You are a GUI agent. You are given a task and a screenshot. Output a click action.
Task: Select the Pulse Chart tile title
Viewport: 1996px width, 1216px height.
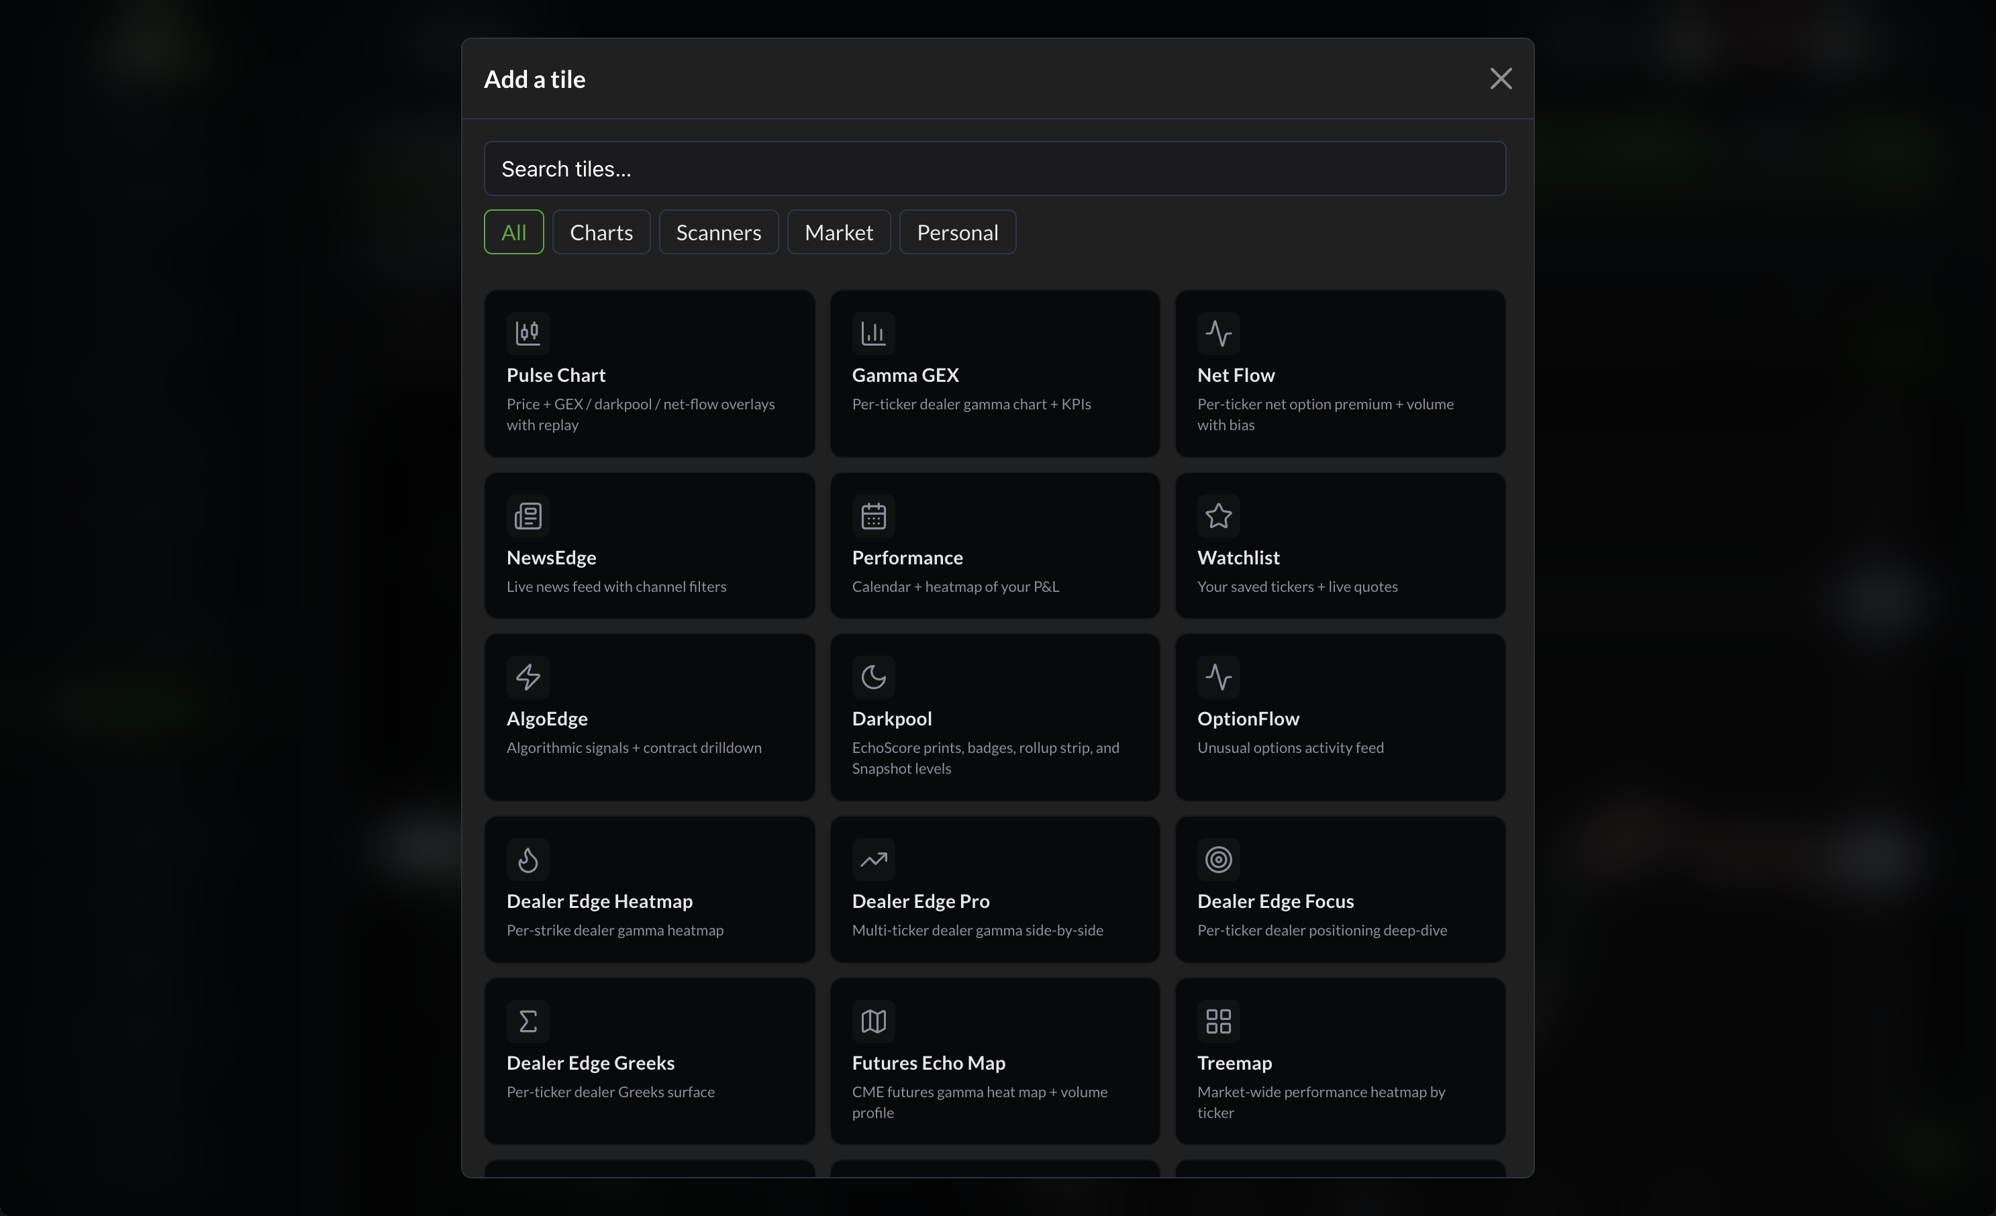556,375
